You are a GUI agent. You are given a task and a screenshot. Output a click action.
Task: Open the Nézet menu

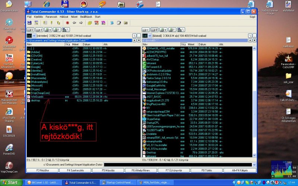click(74, 17)
